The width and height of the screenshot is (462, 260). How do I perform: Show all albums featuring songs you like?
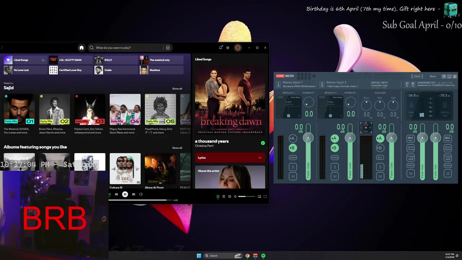click(177, 148)
